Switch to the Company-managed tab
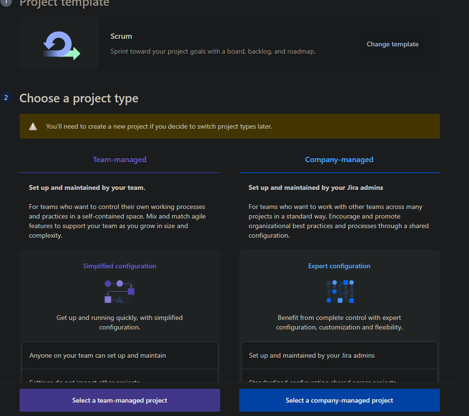The height and width of the screenshot is (416, 469). point(339,159)
